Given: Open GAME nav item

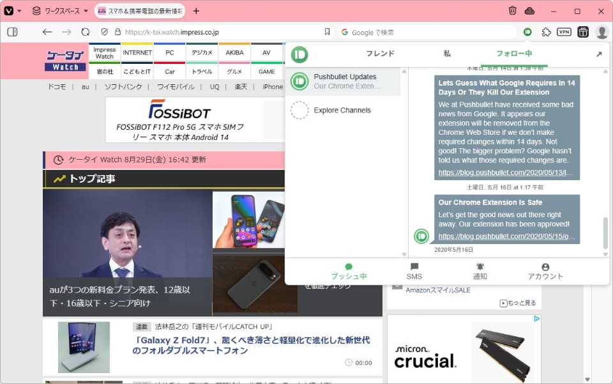Looking at the screenshot, I should [267, 72].
